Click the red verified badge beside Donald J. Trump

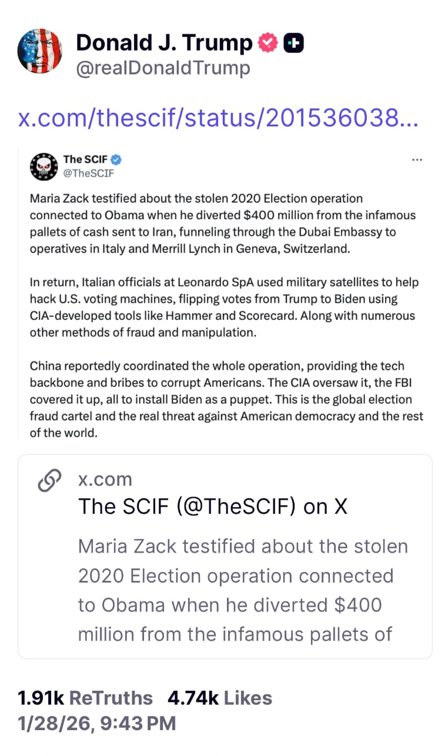coord(268,42)
